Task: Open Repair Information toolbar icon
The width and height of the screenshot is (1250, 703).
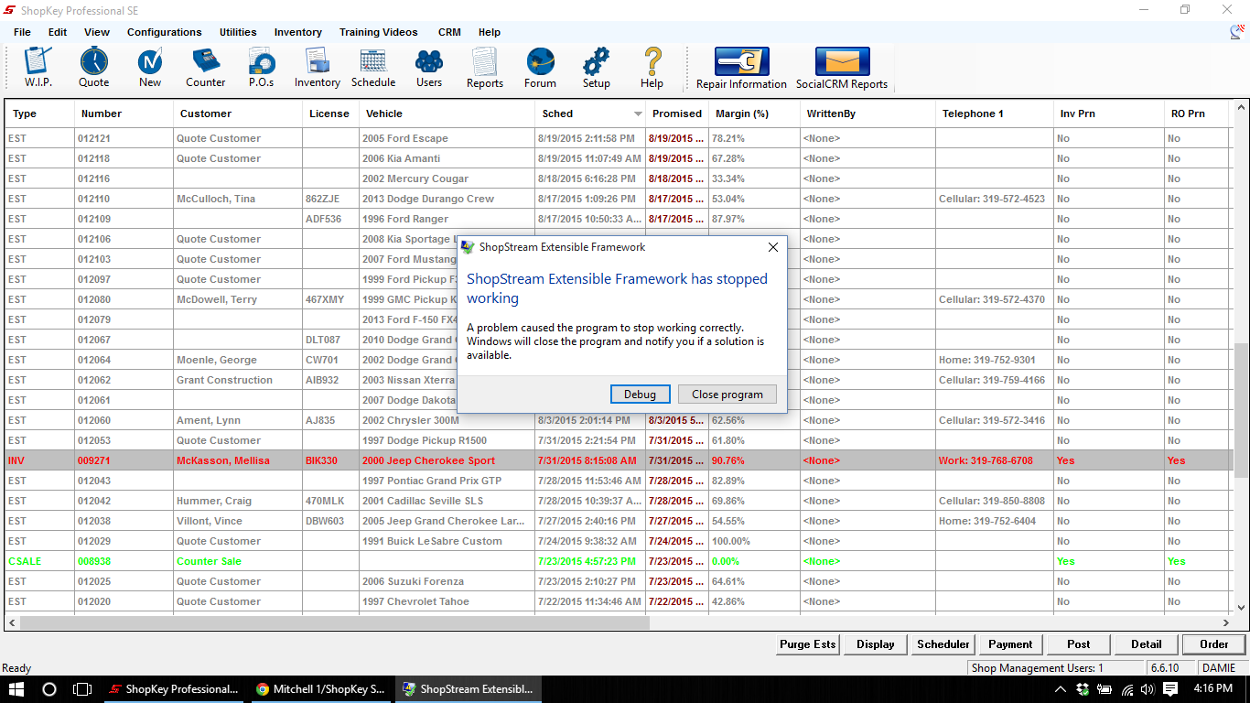Action: 741,69
